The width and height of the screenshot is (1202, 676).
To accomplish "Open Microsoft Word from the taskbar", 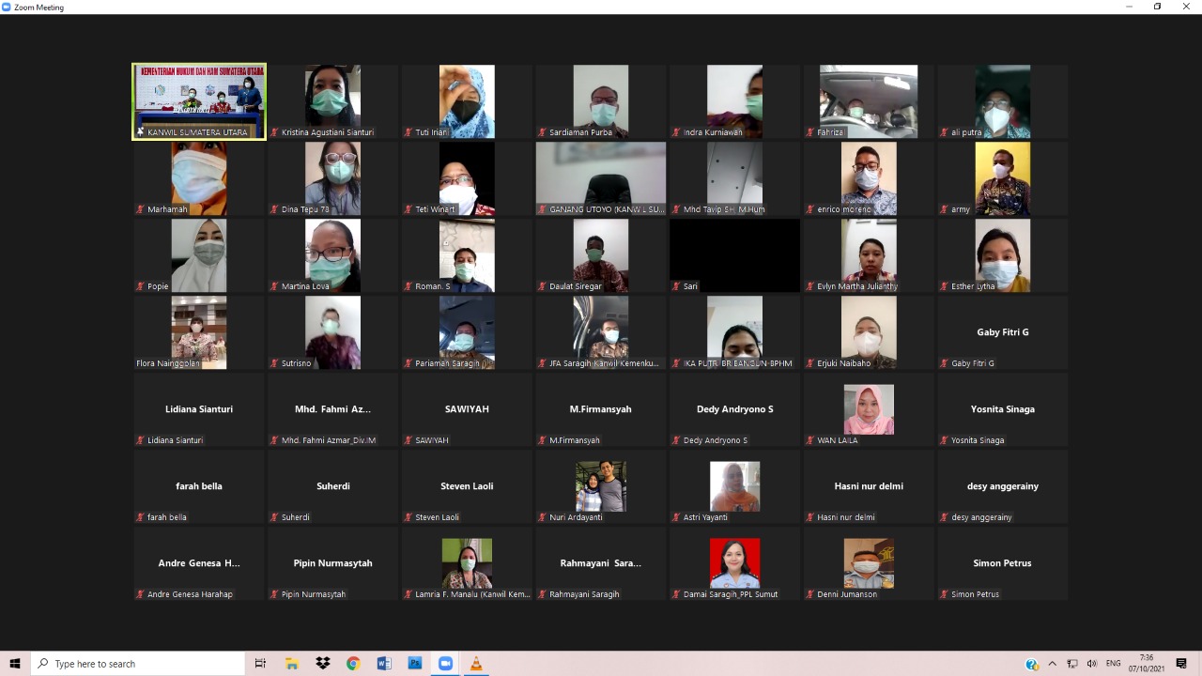I will pos(384,664).
